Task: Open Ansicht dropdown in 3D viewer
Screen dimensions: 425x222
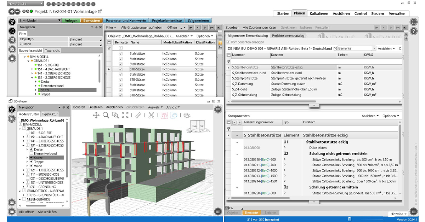Action: tap(173, 107)
